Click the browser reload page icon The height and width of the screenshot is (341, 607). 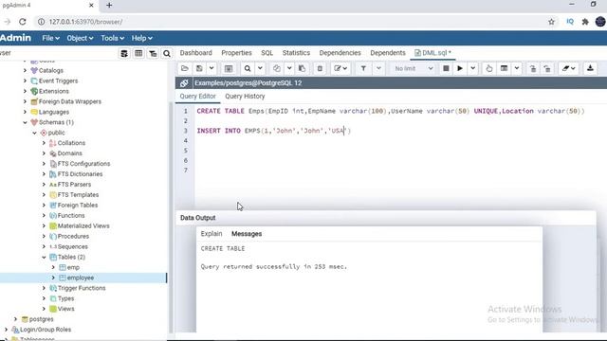[23, 22]
